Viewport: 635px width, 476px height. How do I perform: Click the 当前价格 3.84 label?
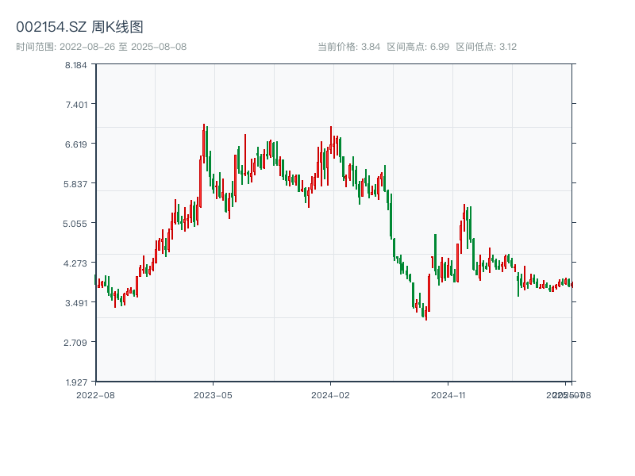(348, 47)
